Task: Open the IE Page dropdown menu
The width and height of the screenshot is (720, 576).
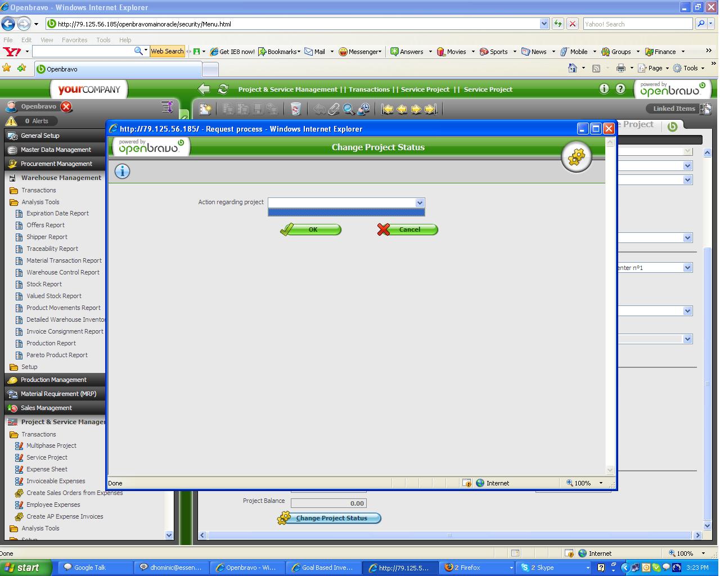Action: point(655,68)
